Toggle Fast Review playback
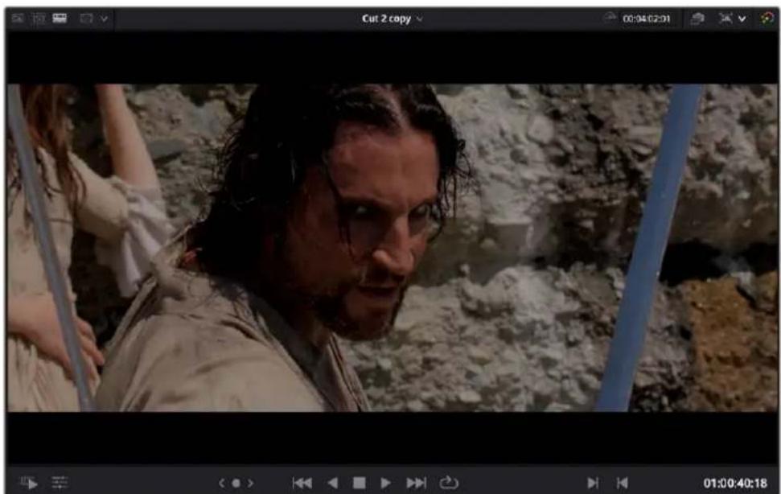The image size is (781, 494). click(x=29, y=483)
